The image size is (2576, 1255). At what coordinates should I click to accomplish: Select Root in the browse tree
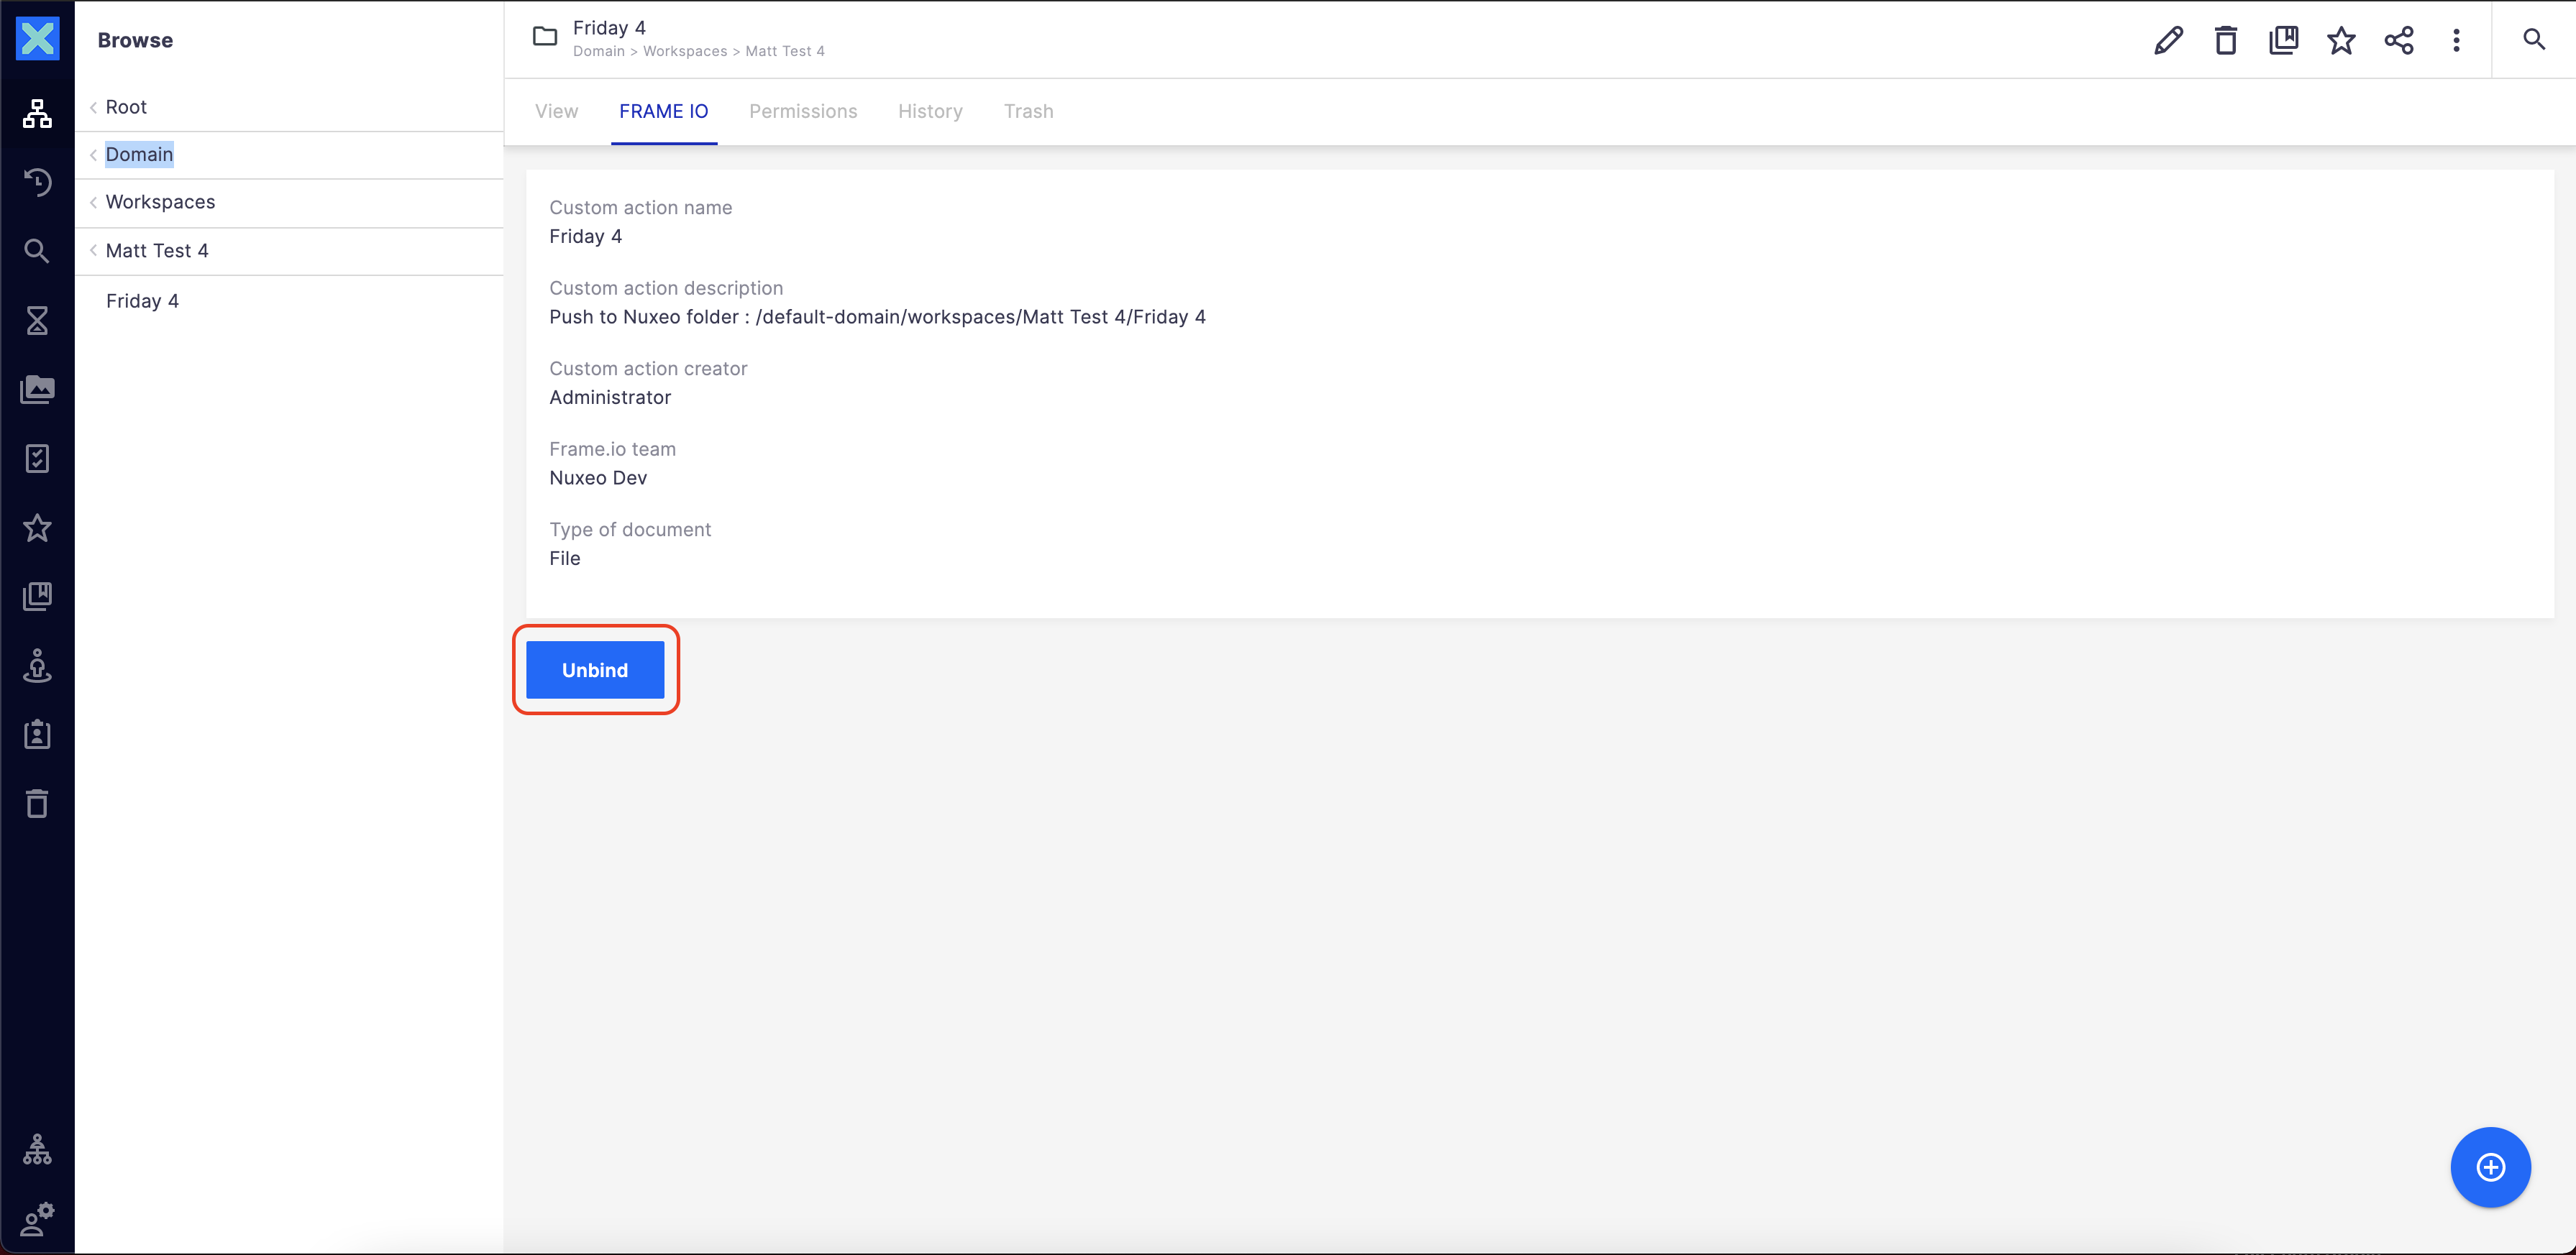[x=126, y=107]
